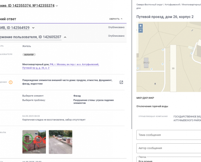The height and width of the screenshot is (162, 201).
Task: Open the Период dropdown showing Все время
Action: 169,159
